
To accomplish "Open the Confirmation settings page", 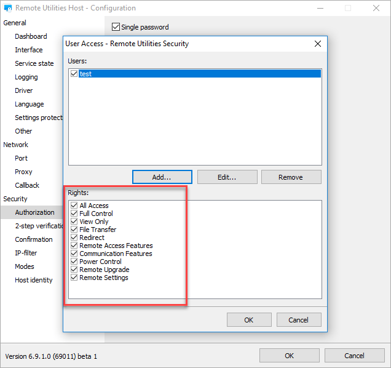I will pyautogui.click(x=34, y=239).
